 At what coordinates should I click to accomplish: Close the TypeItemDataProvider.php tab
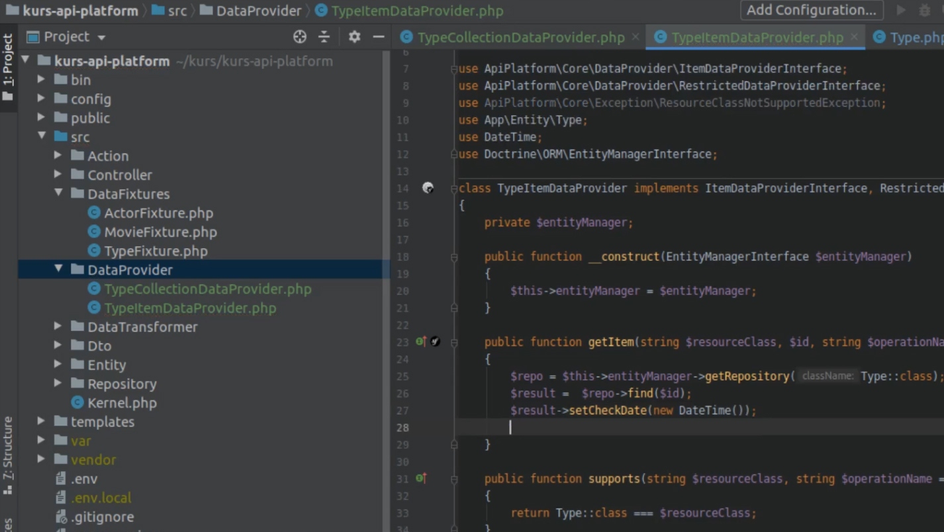pyautogui.click(x=854, y=37)
